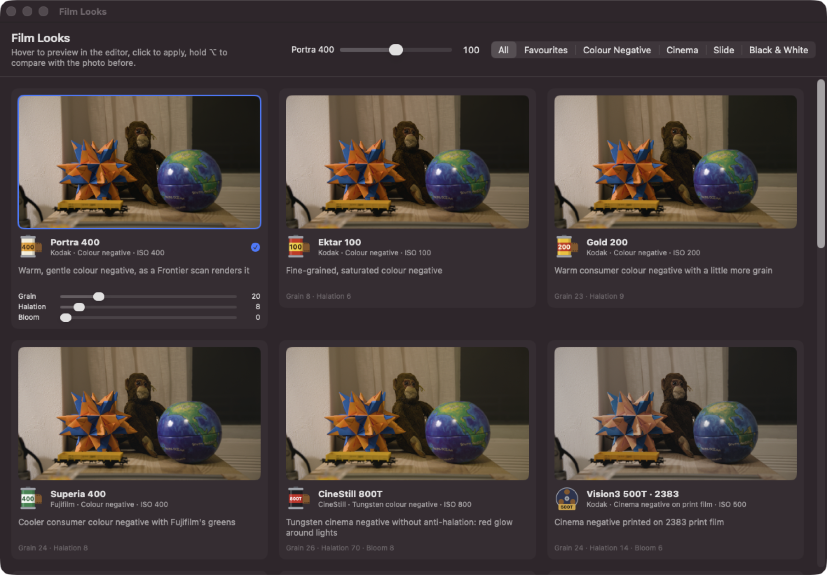
Task: Click the Bloom slider handle
Action: (x=66, y=318)
